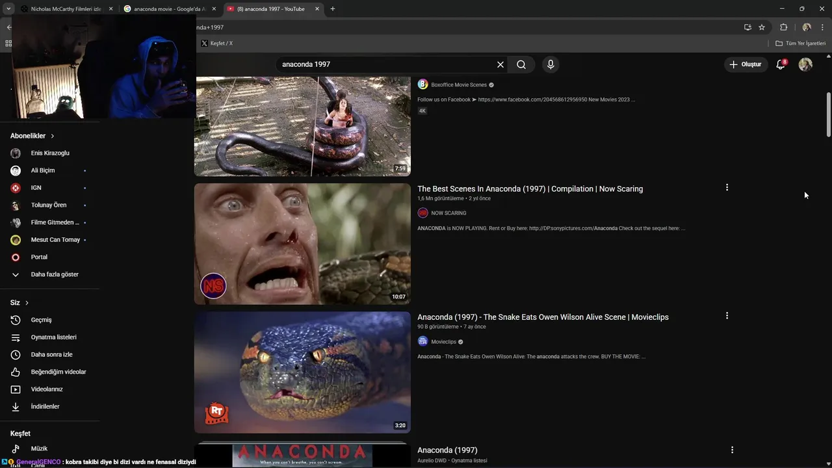This screenshot has width=832, height=468.
Task: Click NOW SCARING channel avatar
Action: click(x=422, y=213)
